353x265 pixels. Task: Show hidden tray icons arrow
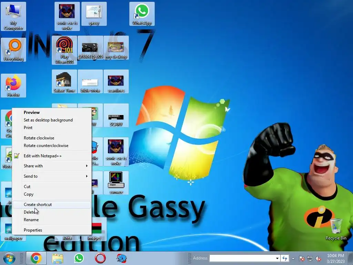293,258
